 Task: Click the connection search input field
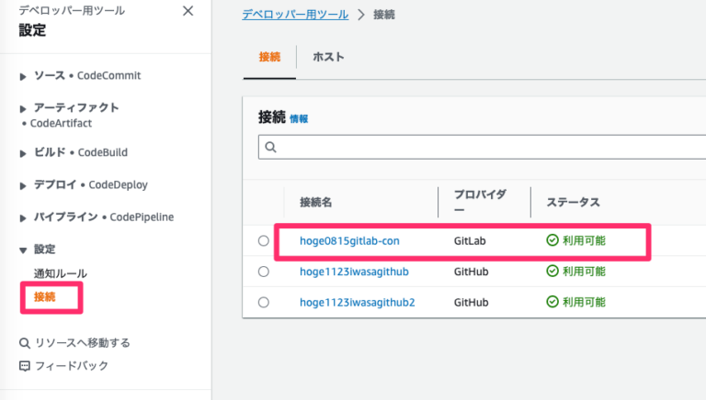483,147
